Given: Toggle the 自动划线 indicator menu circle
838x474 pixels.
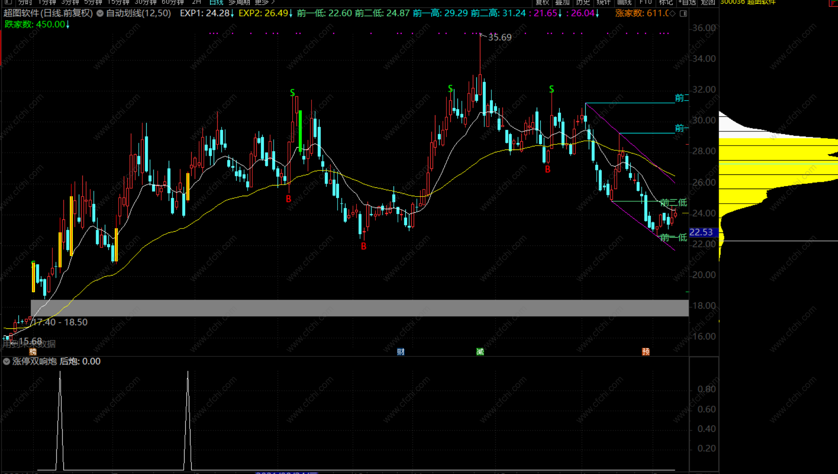Looking at the screenshot, I should 100,13.
